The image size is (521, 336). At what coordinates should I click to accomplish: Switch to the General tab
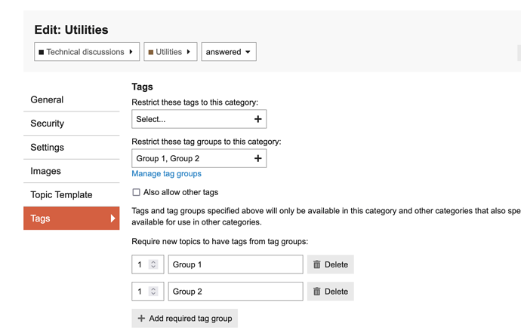coord(72,99)
